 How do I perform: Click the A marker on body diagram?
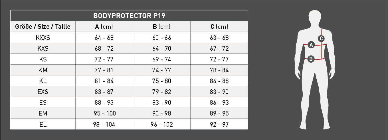coord(311,44)
